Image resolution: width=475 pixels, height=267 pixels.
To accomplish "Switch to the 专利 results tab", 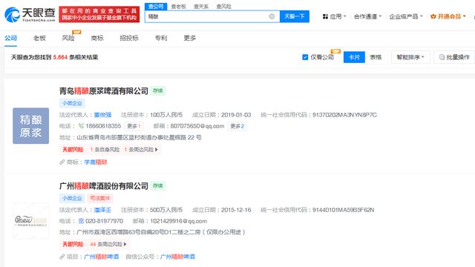I will [161, 38].
